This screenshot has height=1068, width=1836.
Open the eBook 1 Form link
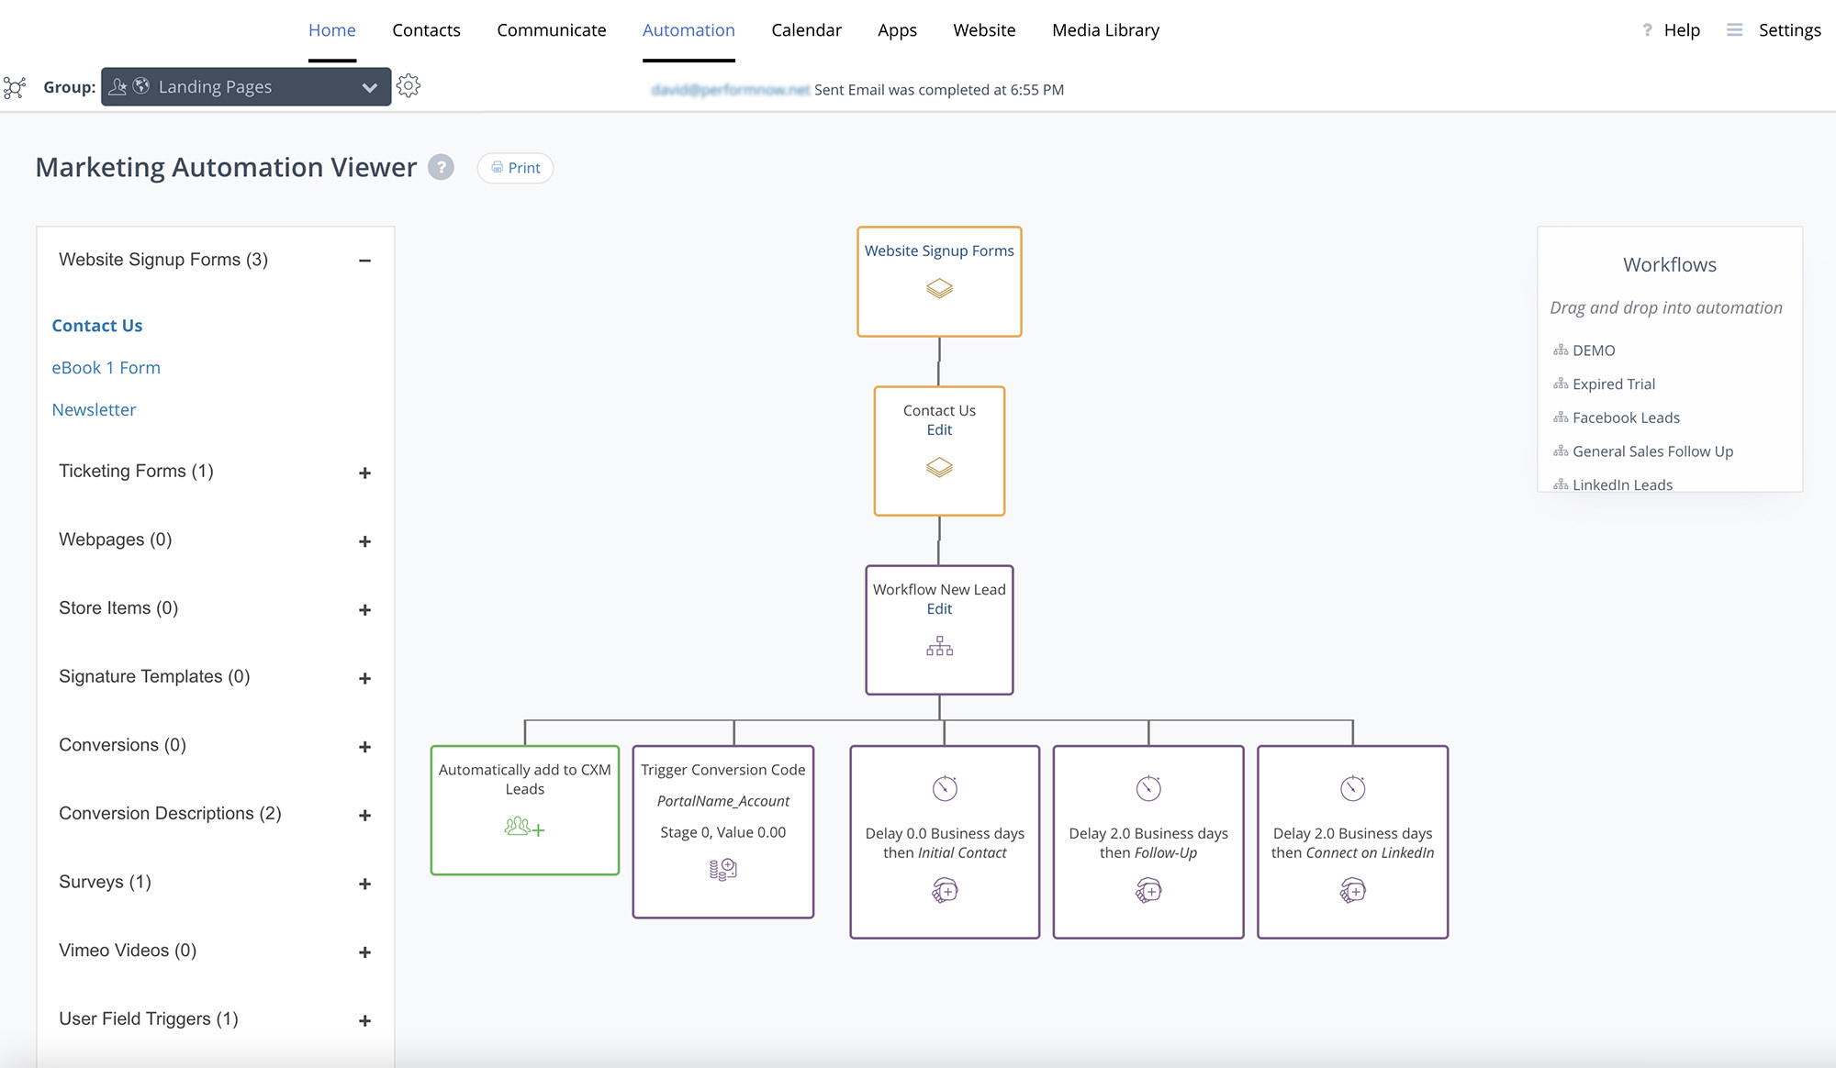(x=106, y=368)
